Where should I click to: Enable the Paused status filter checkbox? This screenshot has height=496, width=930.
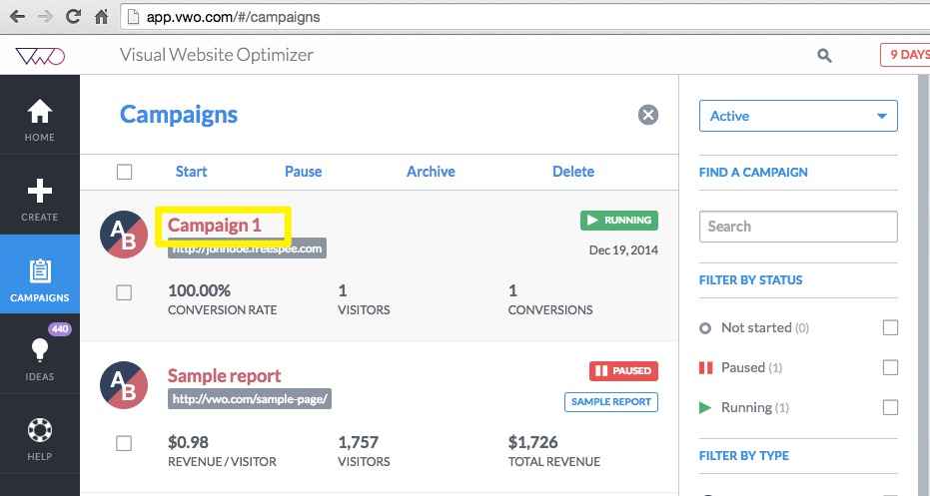click(x=890, y=368)
